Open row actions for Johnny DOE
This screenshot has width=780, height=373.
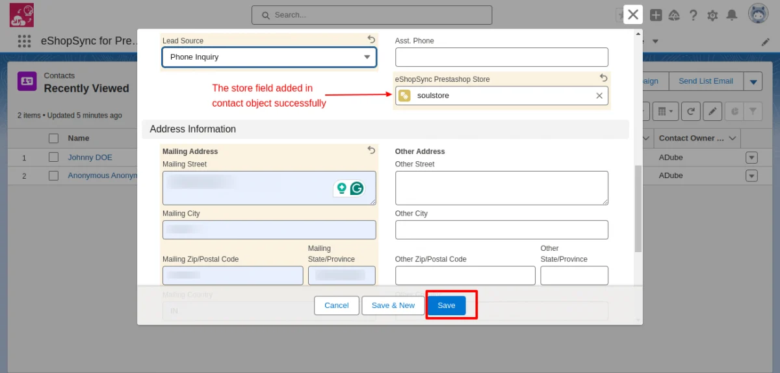751,157
